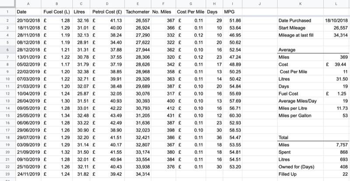Screen dimensions: 350x181
Task: Select row 6 header
Action: tap(7, 50)
